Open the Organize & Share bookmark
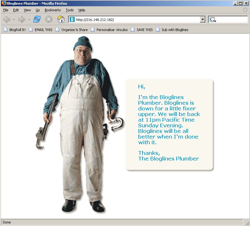The width and height of the screenshot is (250, 226). point(72,30)
